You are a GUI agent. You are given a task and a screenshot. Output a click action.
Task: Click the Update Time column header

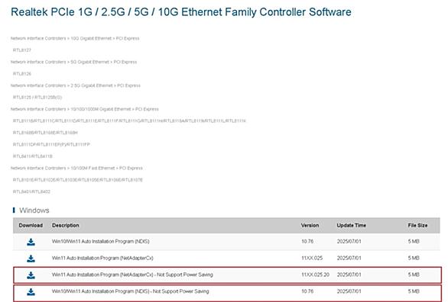(x=351, y=226)
